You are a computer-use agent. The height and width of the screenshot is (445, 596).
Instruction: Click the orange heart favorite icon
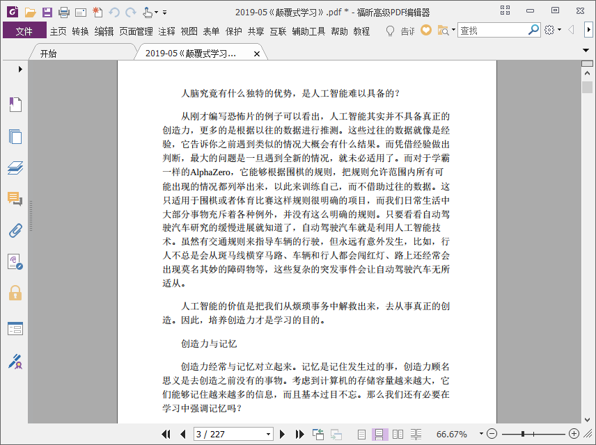click(426, 30)
